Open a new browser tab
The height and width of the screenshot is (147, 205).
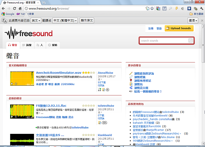[x=44, y=3]
